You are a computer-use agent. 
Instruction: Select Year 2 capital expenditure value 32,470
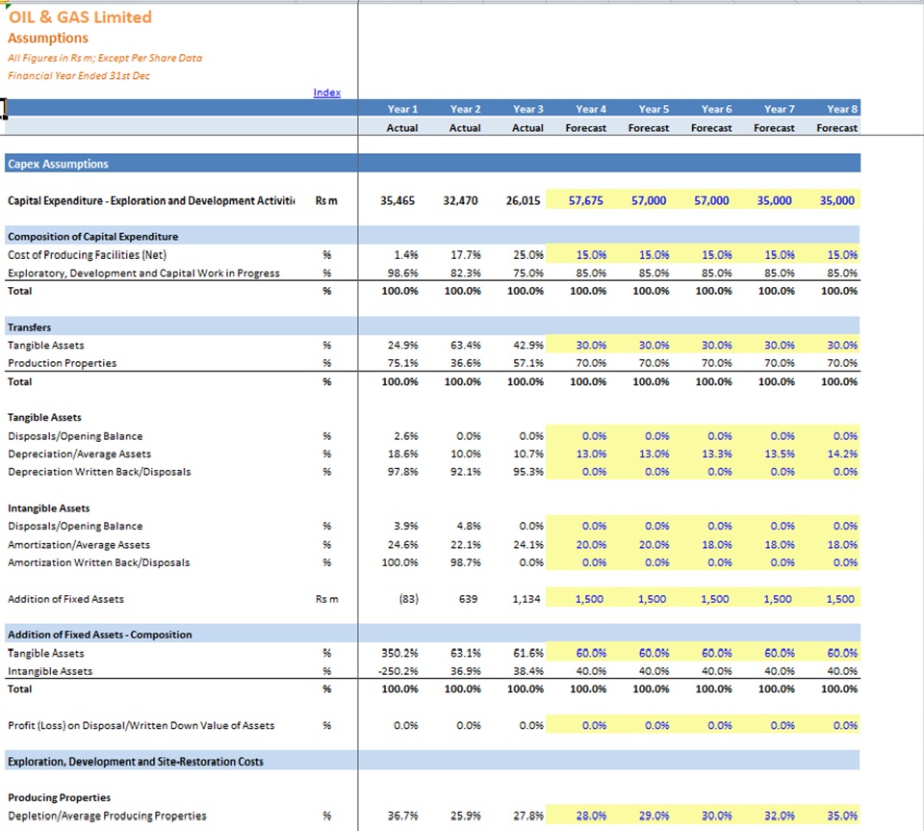pyautogui.click(x=460, y=201)
